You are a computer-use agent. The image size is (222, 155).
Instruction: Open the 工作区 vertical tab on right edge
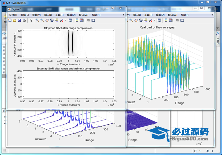218,41
